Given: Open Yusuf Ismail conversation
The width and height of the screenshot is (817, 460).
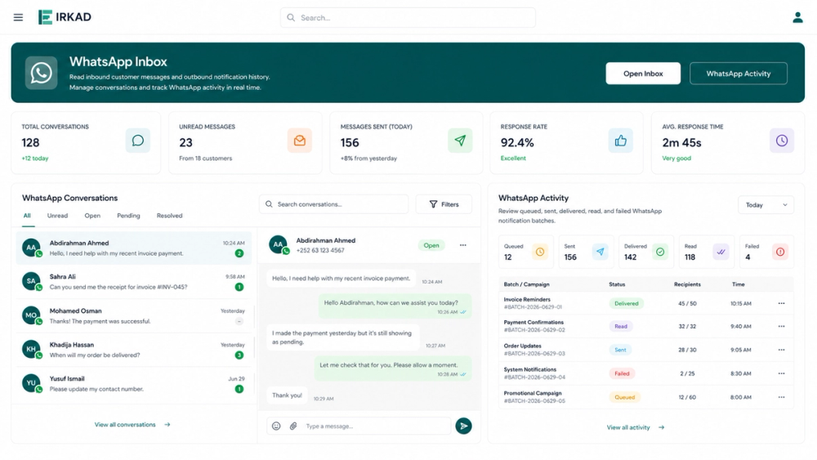Looking at the screenshot, I should (x=133, y=384).
